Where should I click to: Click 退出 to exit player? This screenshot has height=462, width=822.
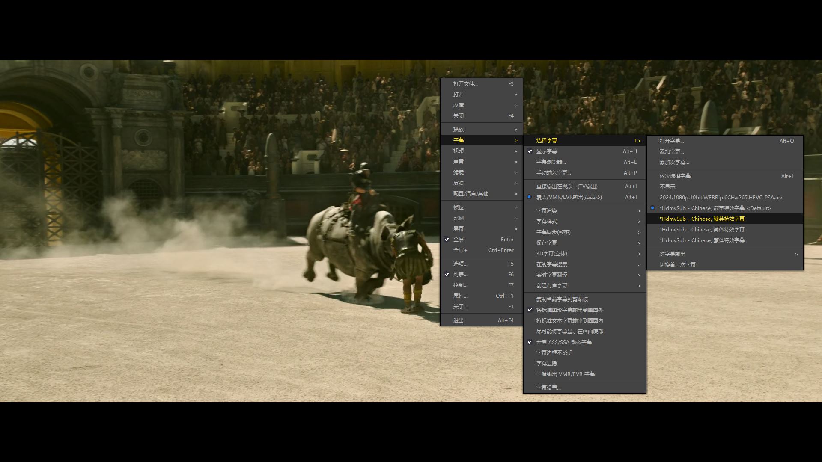tap(459, 320)
